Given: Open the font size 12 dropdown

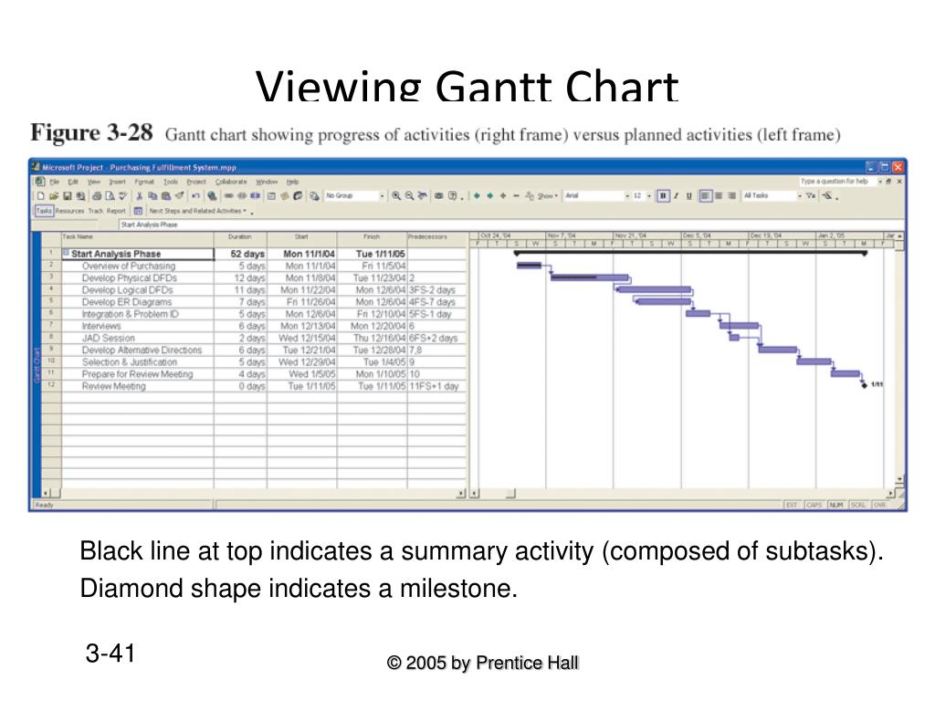Looking at the screenshot, I should point(649,195).
